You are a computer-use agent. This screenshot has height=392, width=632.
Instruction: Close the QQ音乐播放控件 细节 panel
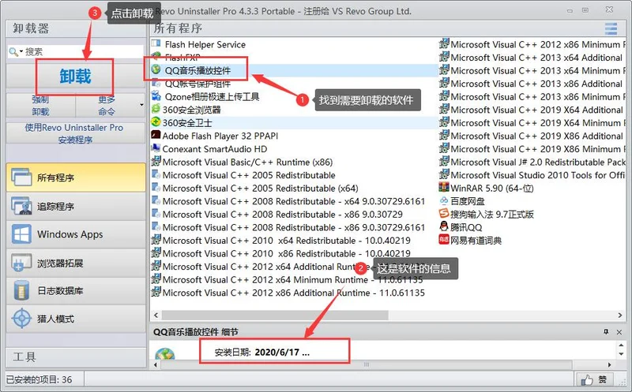619,332
